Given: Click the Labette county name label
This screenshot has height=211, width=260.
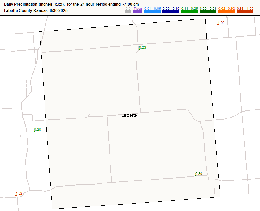Looking at the screenshot, I should [129, 115].
